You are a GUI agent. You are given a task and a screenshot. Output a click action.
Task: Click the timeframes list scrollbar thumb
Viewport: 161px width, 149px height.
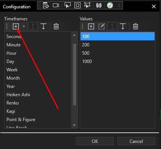[x=74, y=74]
